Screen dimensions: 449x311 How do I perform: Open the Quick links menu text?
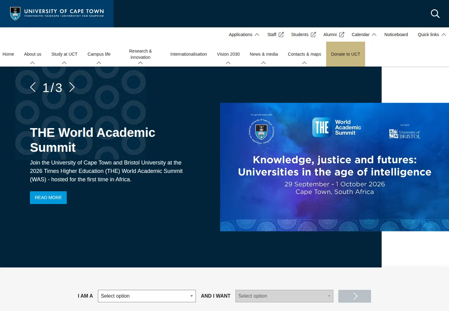click(x=428, y=35)
